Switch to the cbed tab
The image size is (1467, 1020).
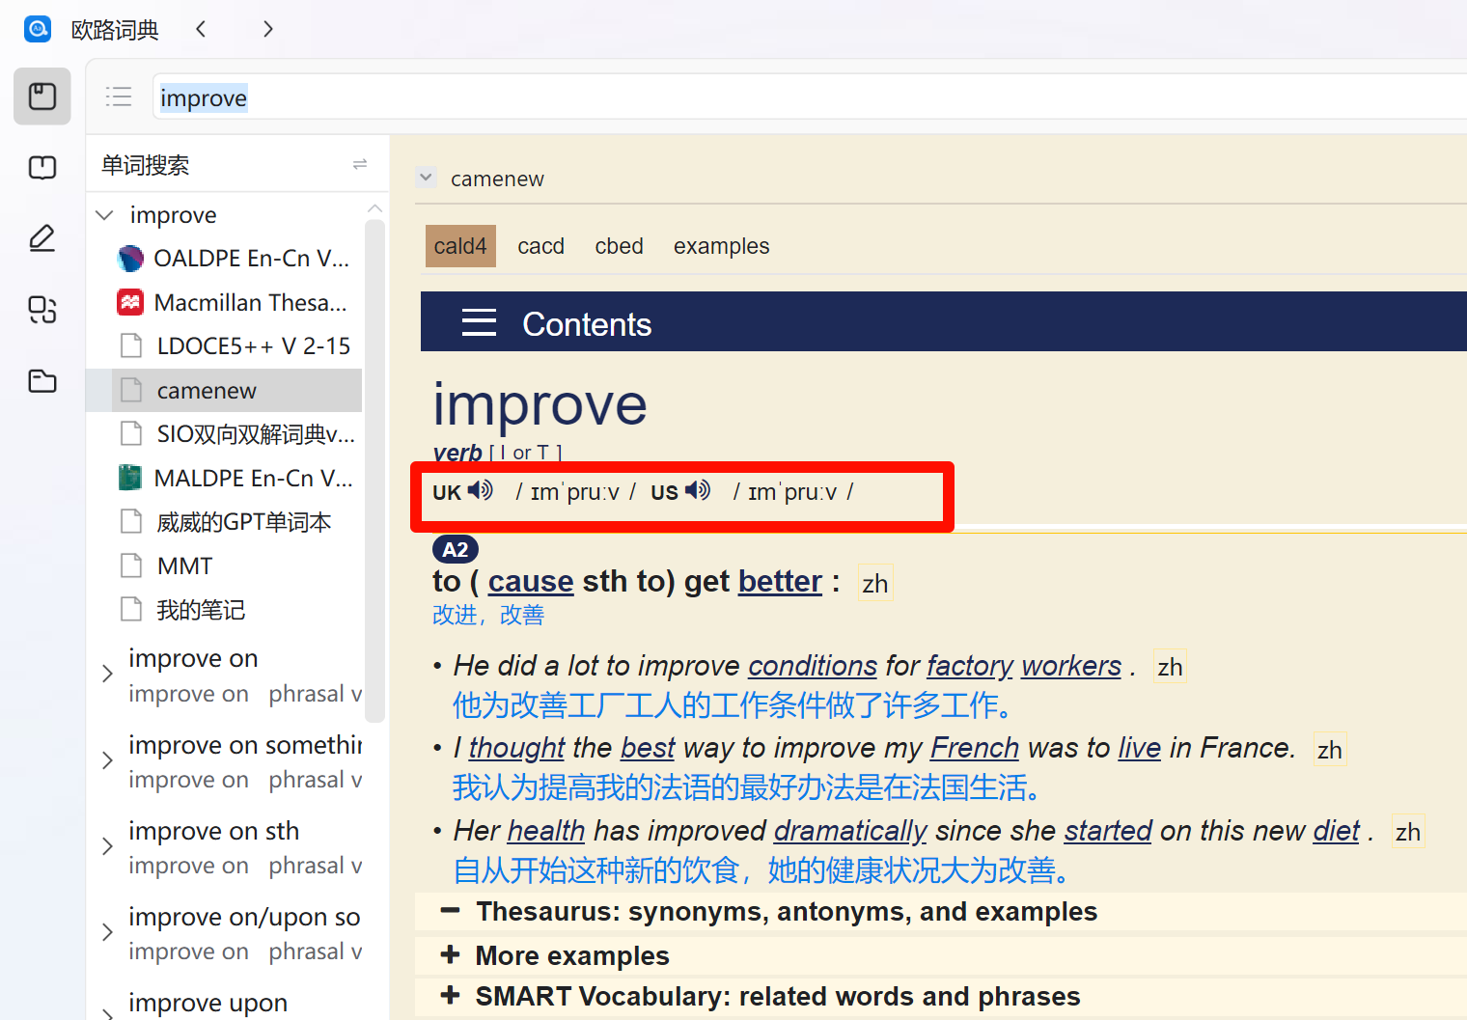619,246
